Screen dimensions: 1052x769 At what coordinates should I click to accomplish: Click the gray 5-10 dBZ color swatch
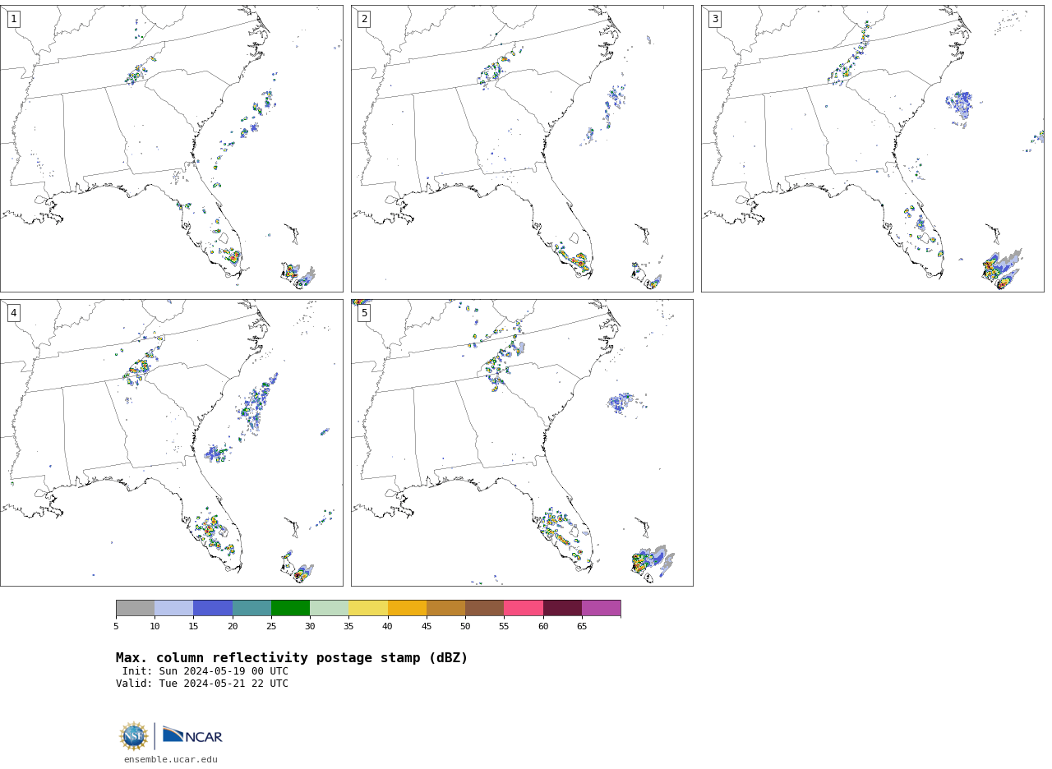[x=135, y=608]
